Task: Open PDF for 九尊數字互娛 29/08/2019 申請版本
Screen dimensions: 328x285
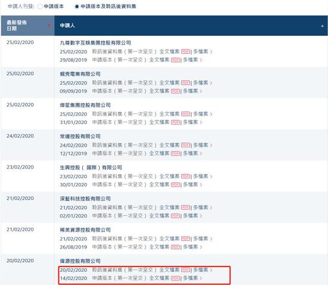Action: tap(175, 60)
